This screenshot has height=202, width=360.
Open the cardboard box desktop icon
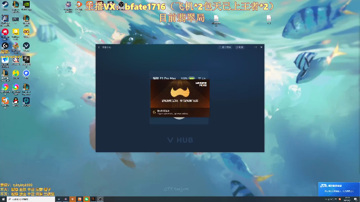16,46
